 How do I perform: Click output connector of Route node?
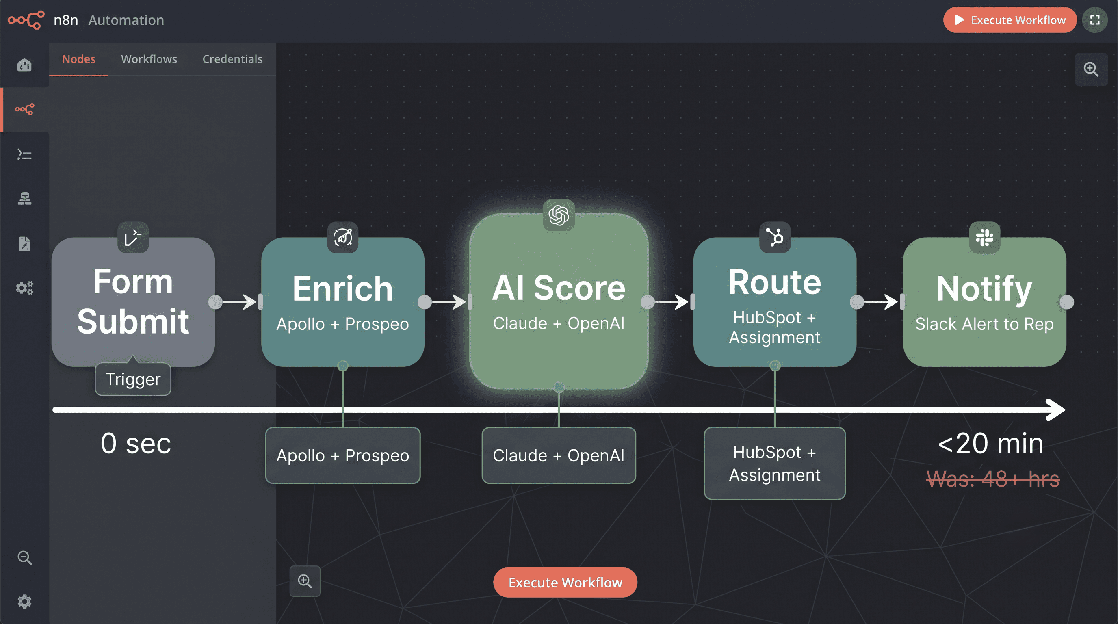tap(857, 302)
